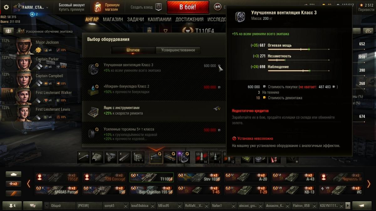Select the gun module slot icon

coord(84,158)
